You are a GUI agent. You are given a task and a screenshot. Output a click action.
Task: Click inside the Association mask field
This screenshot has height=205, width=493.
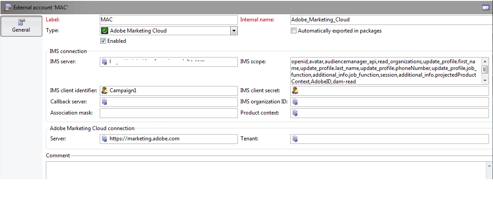(168, 113)
